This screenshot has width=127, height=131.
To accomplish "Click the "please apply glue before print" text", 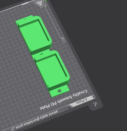I will (37, 120).
